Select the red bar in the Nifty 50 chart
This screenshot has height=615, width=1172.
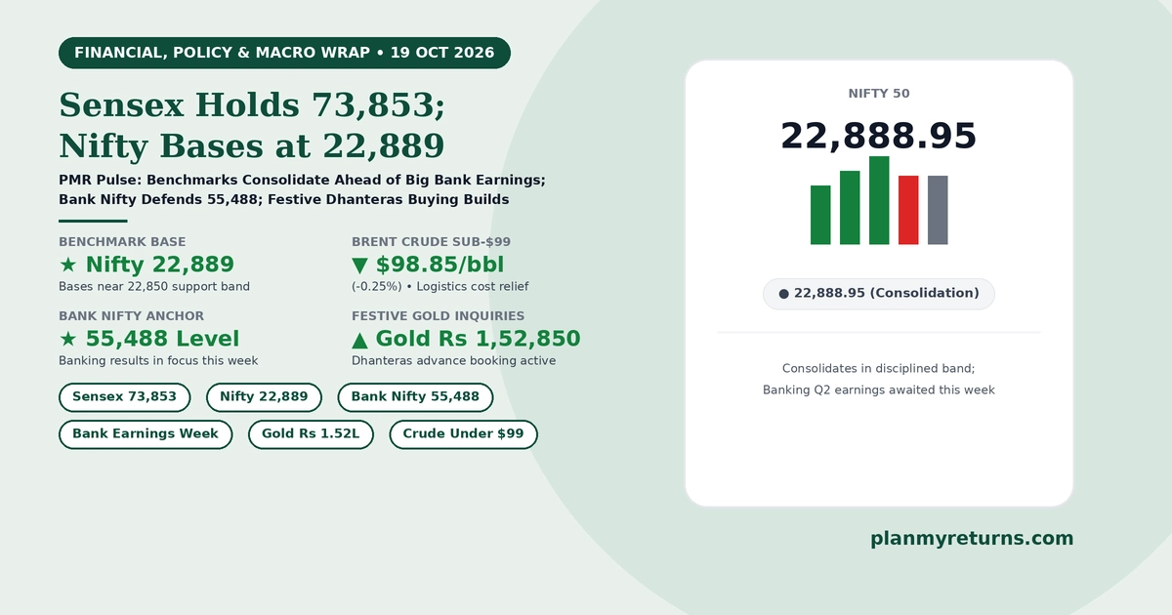pyautogui.click(x=908, y=210)
